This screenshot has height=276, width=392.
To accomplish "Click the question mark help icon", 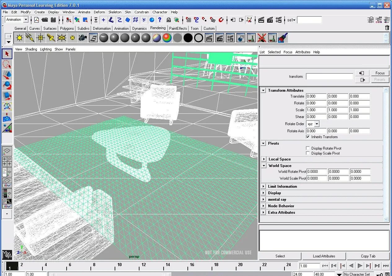I will 160,20.
